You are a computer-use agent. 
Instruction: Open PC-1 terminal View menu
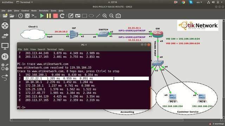tap(33, 49)
